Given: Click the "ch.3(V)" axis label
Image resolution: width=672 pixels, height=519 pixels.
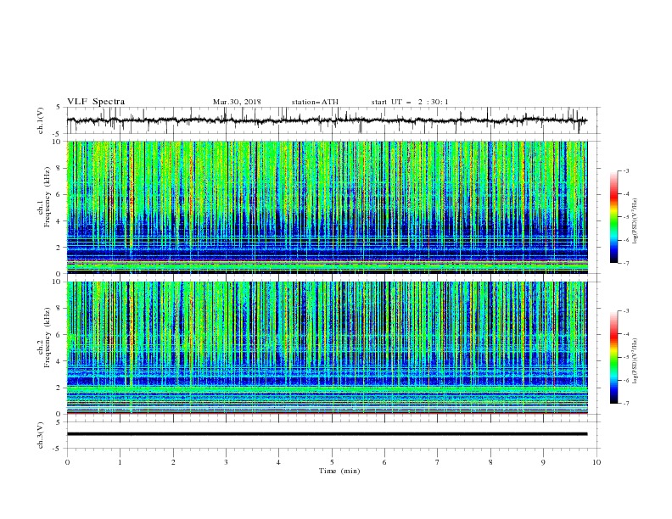Looking at the screenshot, I should [x=41, y=435].
